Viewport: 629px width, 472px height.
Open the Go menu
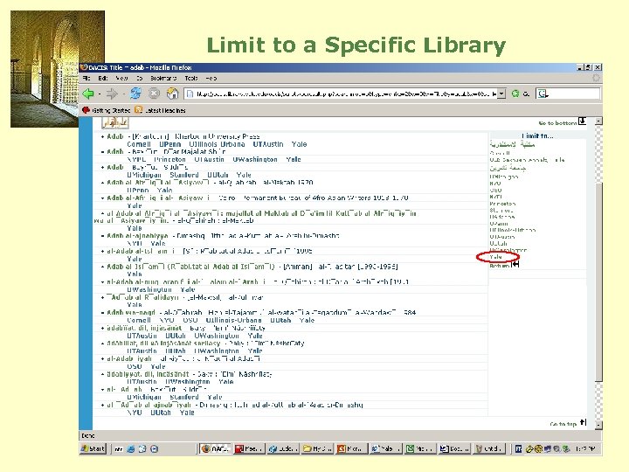coord(139,79)
